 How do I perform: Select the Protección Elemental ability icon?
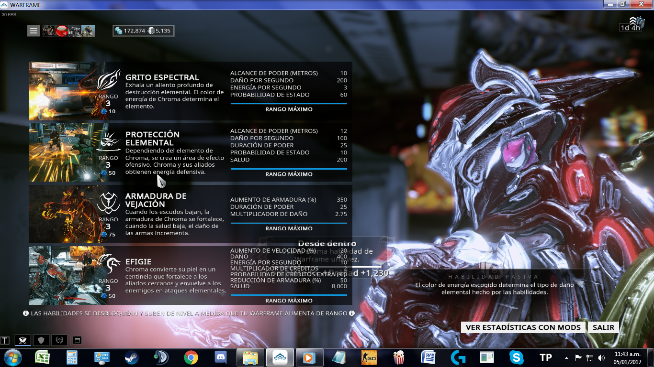pyautogui.click(x=108, y=142)
